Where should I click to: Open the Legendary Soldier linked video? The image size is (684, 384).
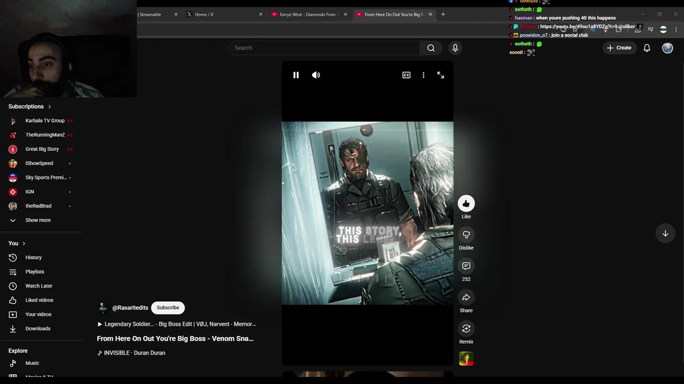point(177,324)
